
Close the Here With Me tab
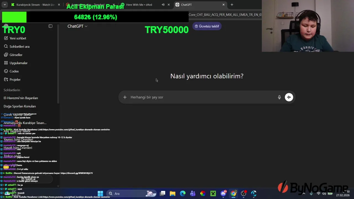(169, 5)
